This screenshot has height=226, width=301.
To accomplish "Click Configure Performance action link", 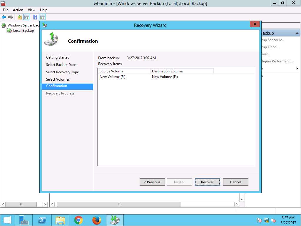I will 277,61.
